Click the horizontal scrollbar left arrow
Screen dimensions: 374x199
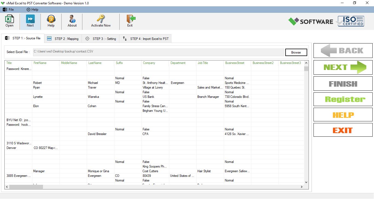pyautogui.click(x=7, y=187)
